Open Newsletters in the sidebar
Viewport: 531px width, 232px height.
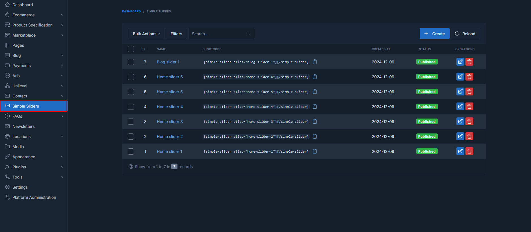tap(34, 126)
